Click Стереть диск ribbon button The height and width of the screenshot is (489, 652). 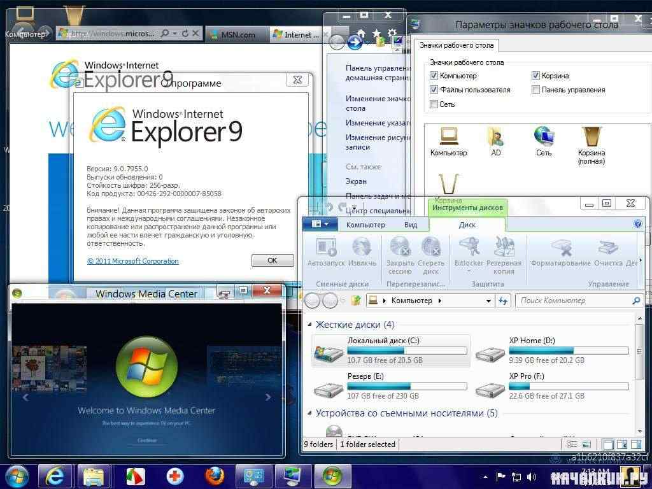(431, 256)
